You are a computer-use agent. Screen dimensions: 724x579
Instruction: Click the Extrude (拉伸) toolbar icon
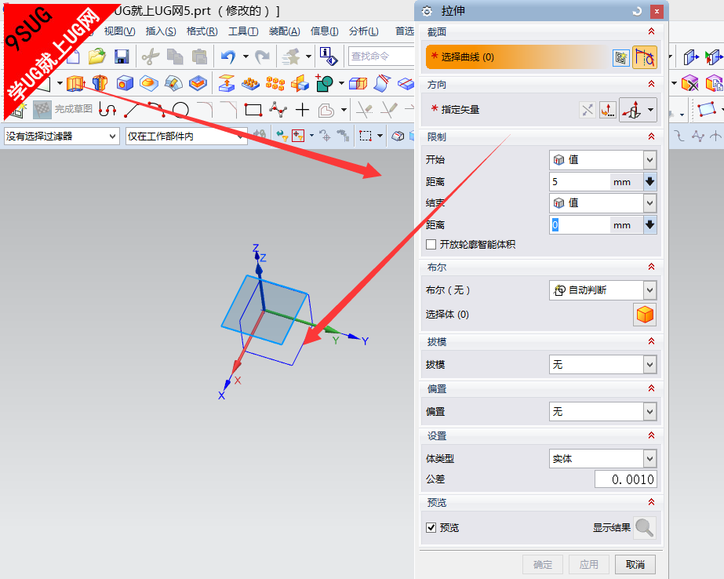75,83
